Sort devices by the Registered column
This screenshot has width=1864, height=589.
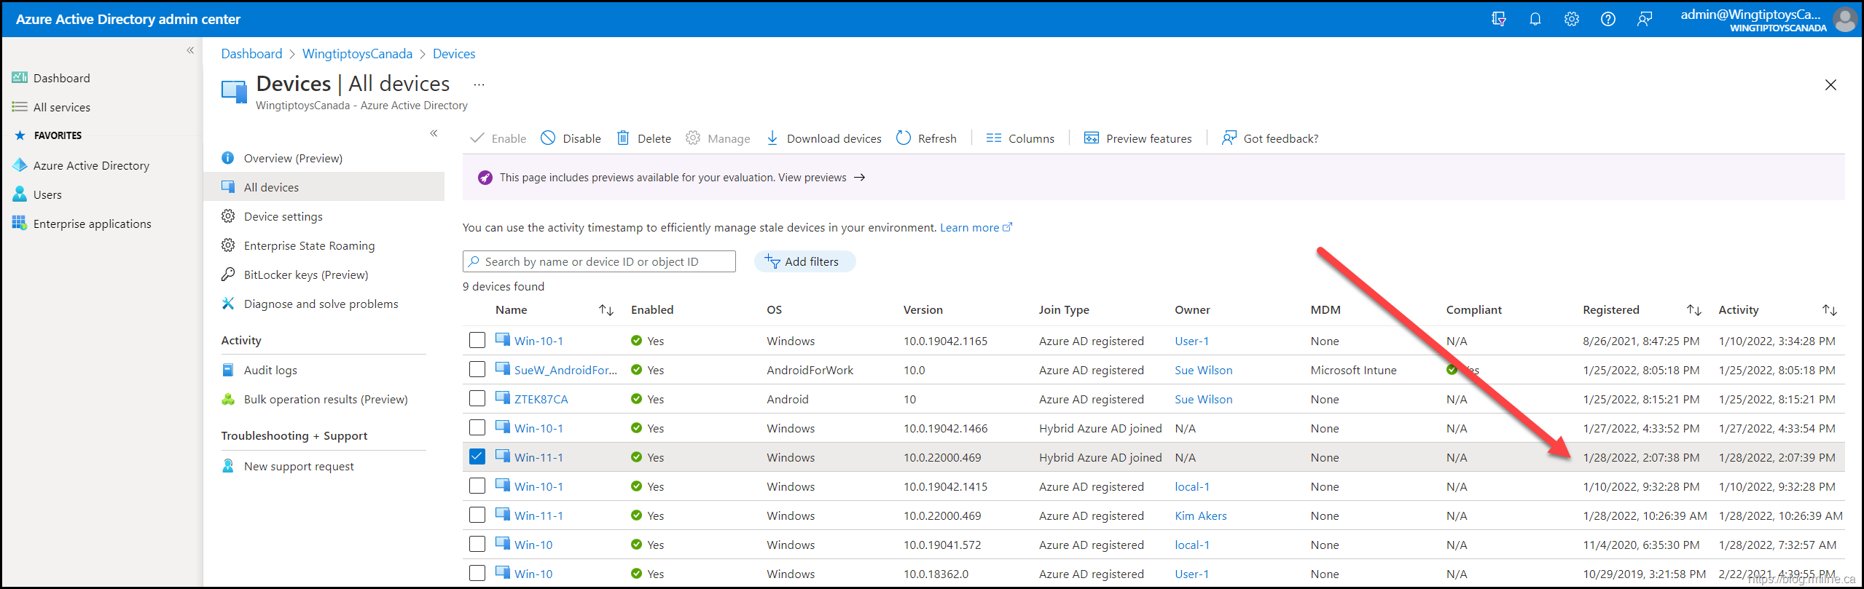point(1693,310)
